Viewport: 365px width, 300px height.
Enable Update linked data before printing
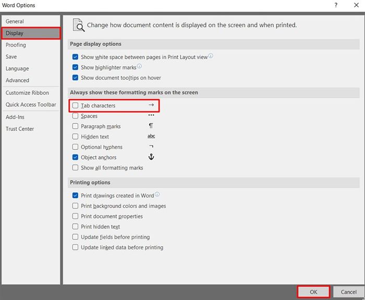pyautogui.click(x=75, y=247)
